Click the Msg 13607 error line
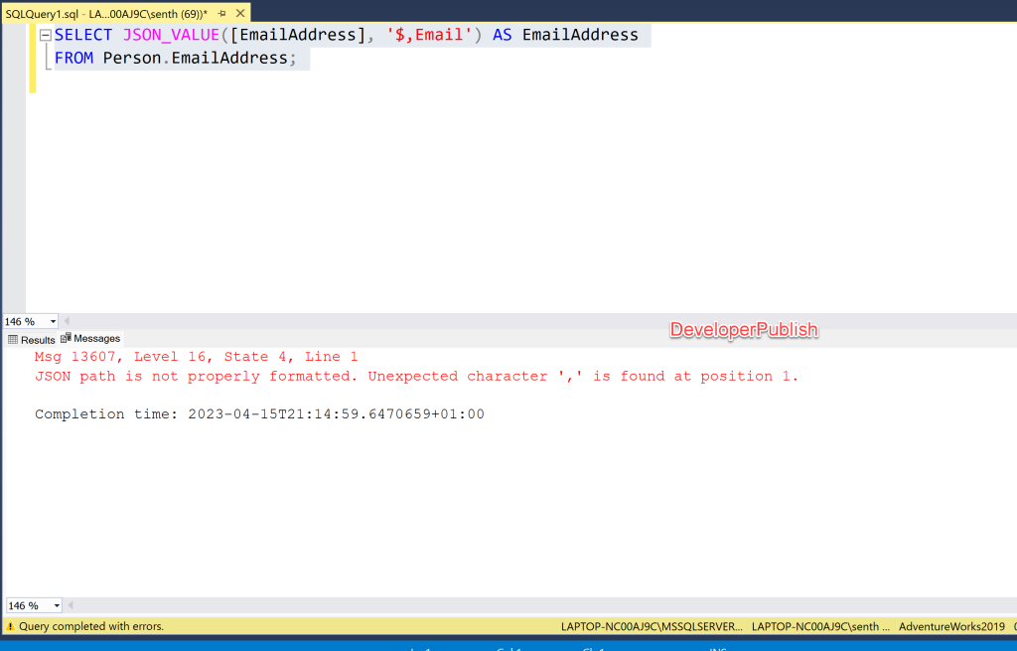The width and height of the screenshot is (1017, 651). [x=196, y=357]
